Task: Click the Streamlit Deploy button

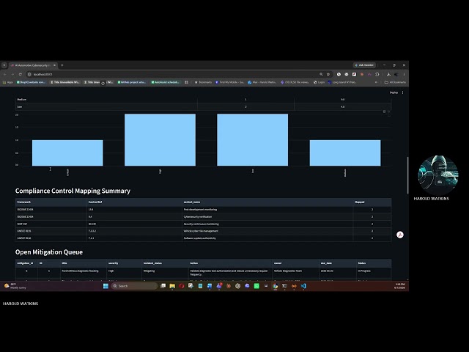Action: pyautogui.click(x=394, y=92)
